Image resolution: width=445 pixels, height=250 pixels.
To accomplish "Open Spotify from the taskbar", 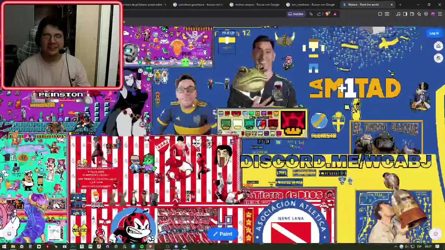I will [x=142, y=247].
